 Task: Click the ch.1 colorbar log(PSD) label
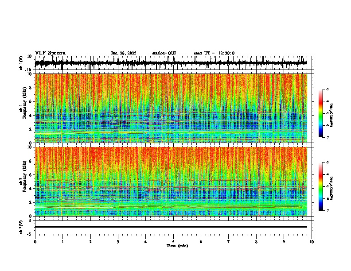point(331,115)
